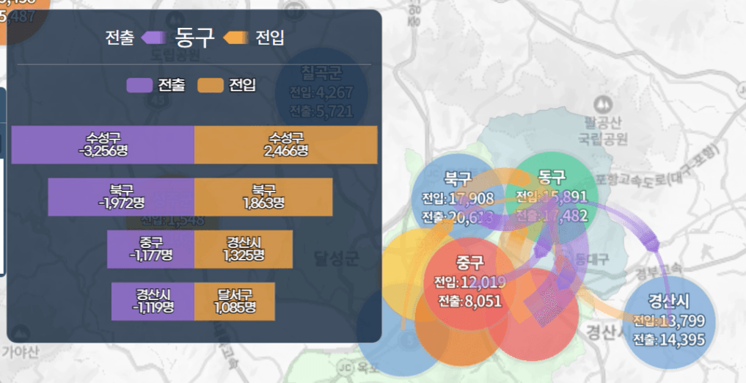The height and width of the screenshot is (383, 746).
Task: Click the 달서구 1,085명 inflow bar
Action: pyautogui.click(x=234, y=302)
